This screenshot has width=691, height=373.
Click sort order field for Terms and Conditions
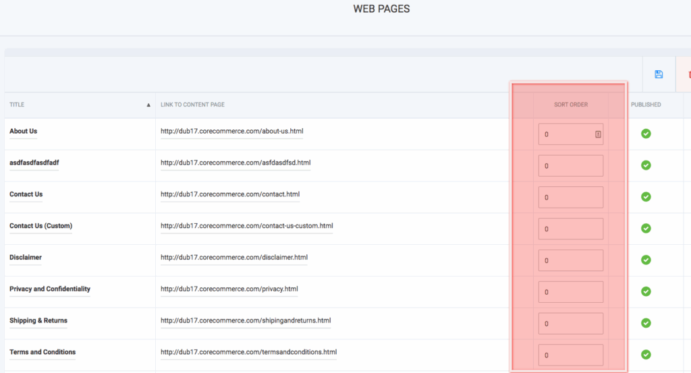tap(570, 355)
